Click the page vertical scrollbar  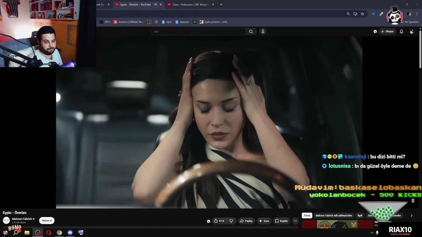(420, 49)
